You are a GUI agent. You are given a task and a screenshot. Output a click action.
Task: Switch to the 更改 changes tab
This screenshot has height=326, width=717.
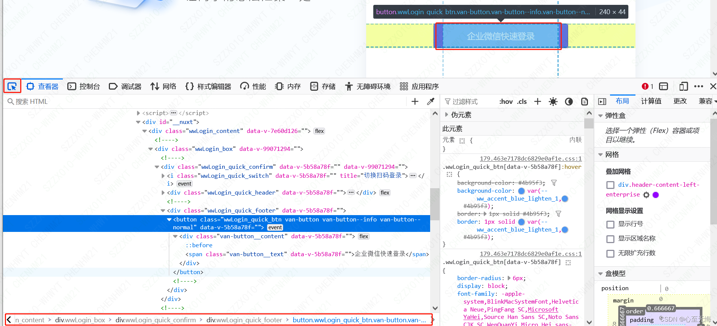[680, 101]
